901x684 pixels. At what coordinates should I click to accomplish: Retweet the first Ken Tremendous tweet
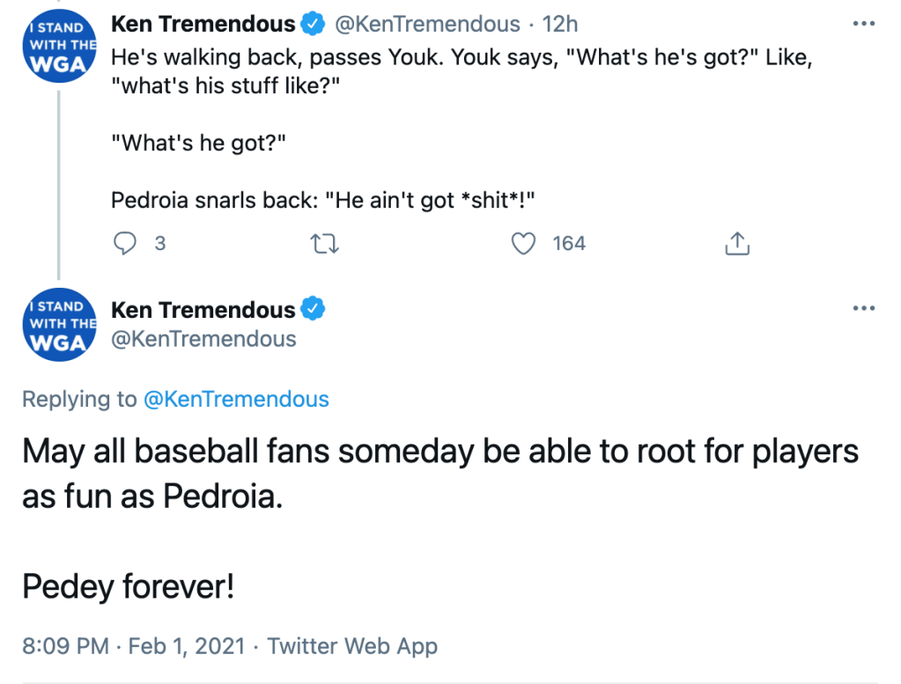click(x=325, y=244)
